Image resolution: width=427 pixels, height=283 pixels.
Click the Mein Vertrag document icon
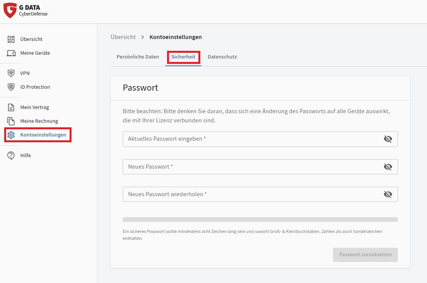click(x=11, y=107)
